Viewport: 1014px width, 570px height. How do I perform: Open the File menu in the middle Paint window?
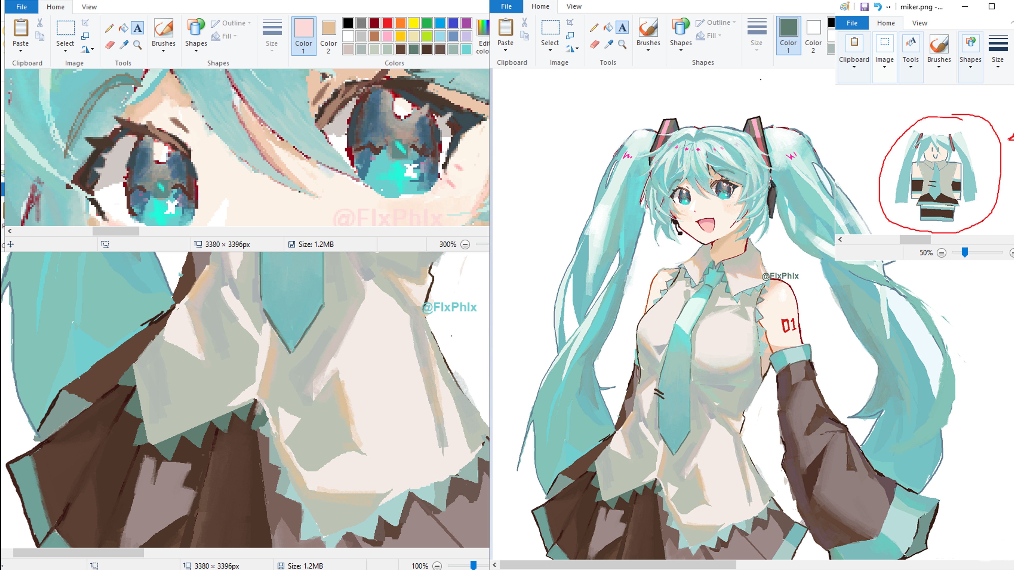coord(506,6)
